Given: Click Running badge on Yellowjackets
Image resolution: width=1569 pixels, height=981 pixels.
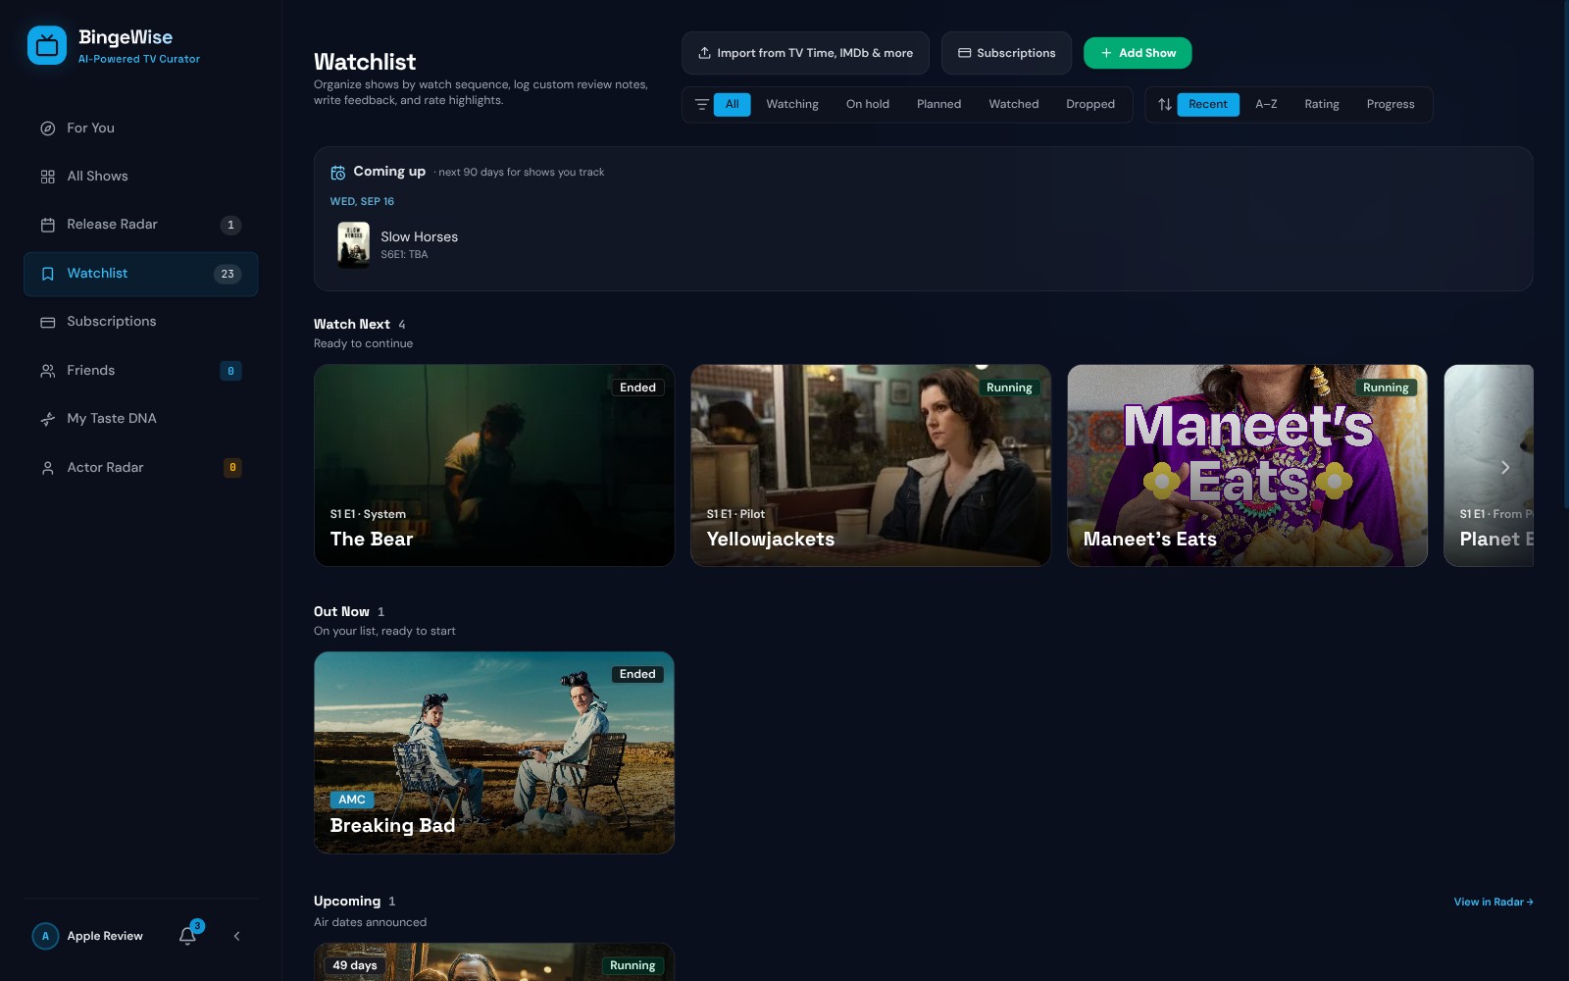Looking at the screenshot, I should [1009, 387].
